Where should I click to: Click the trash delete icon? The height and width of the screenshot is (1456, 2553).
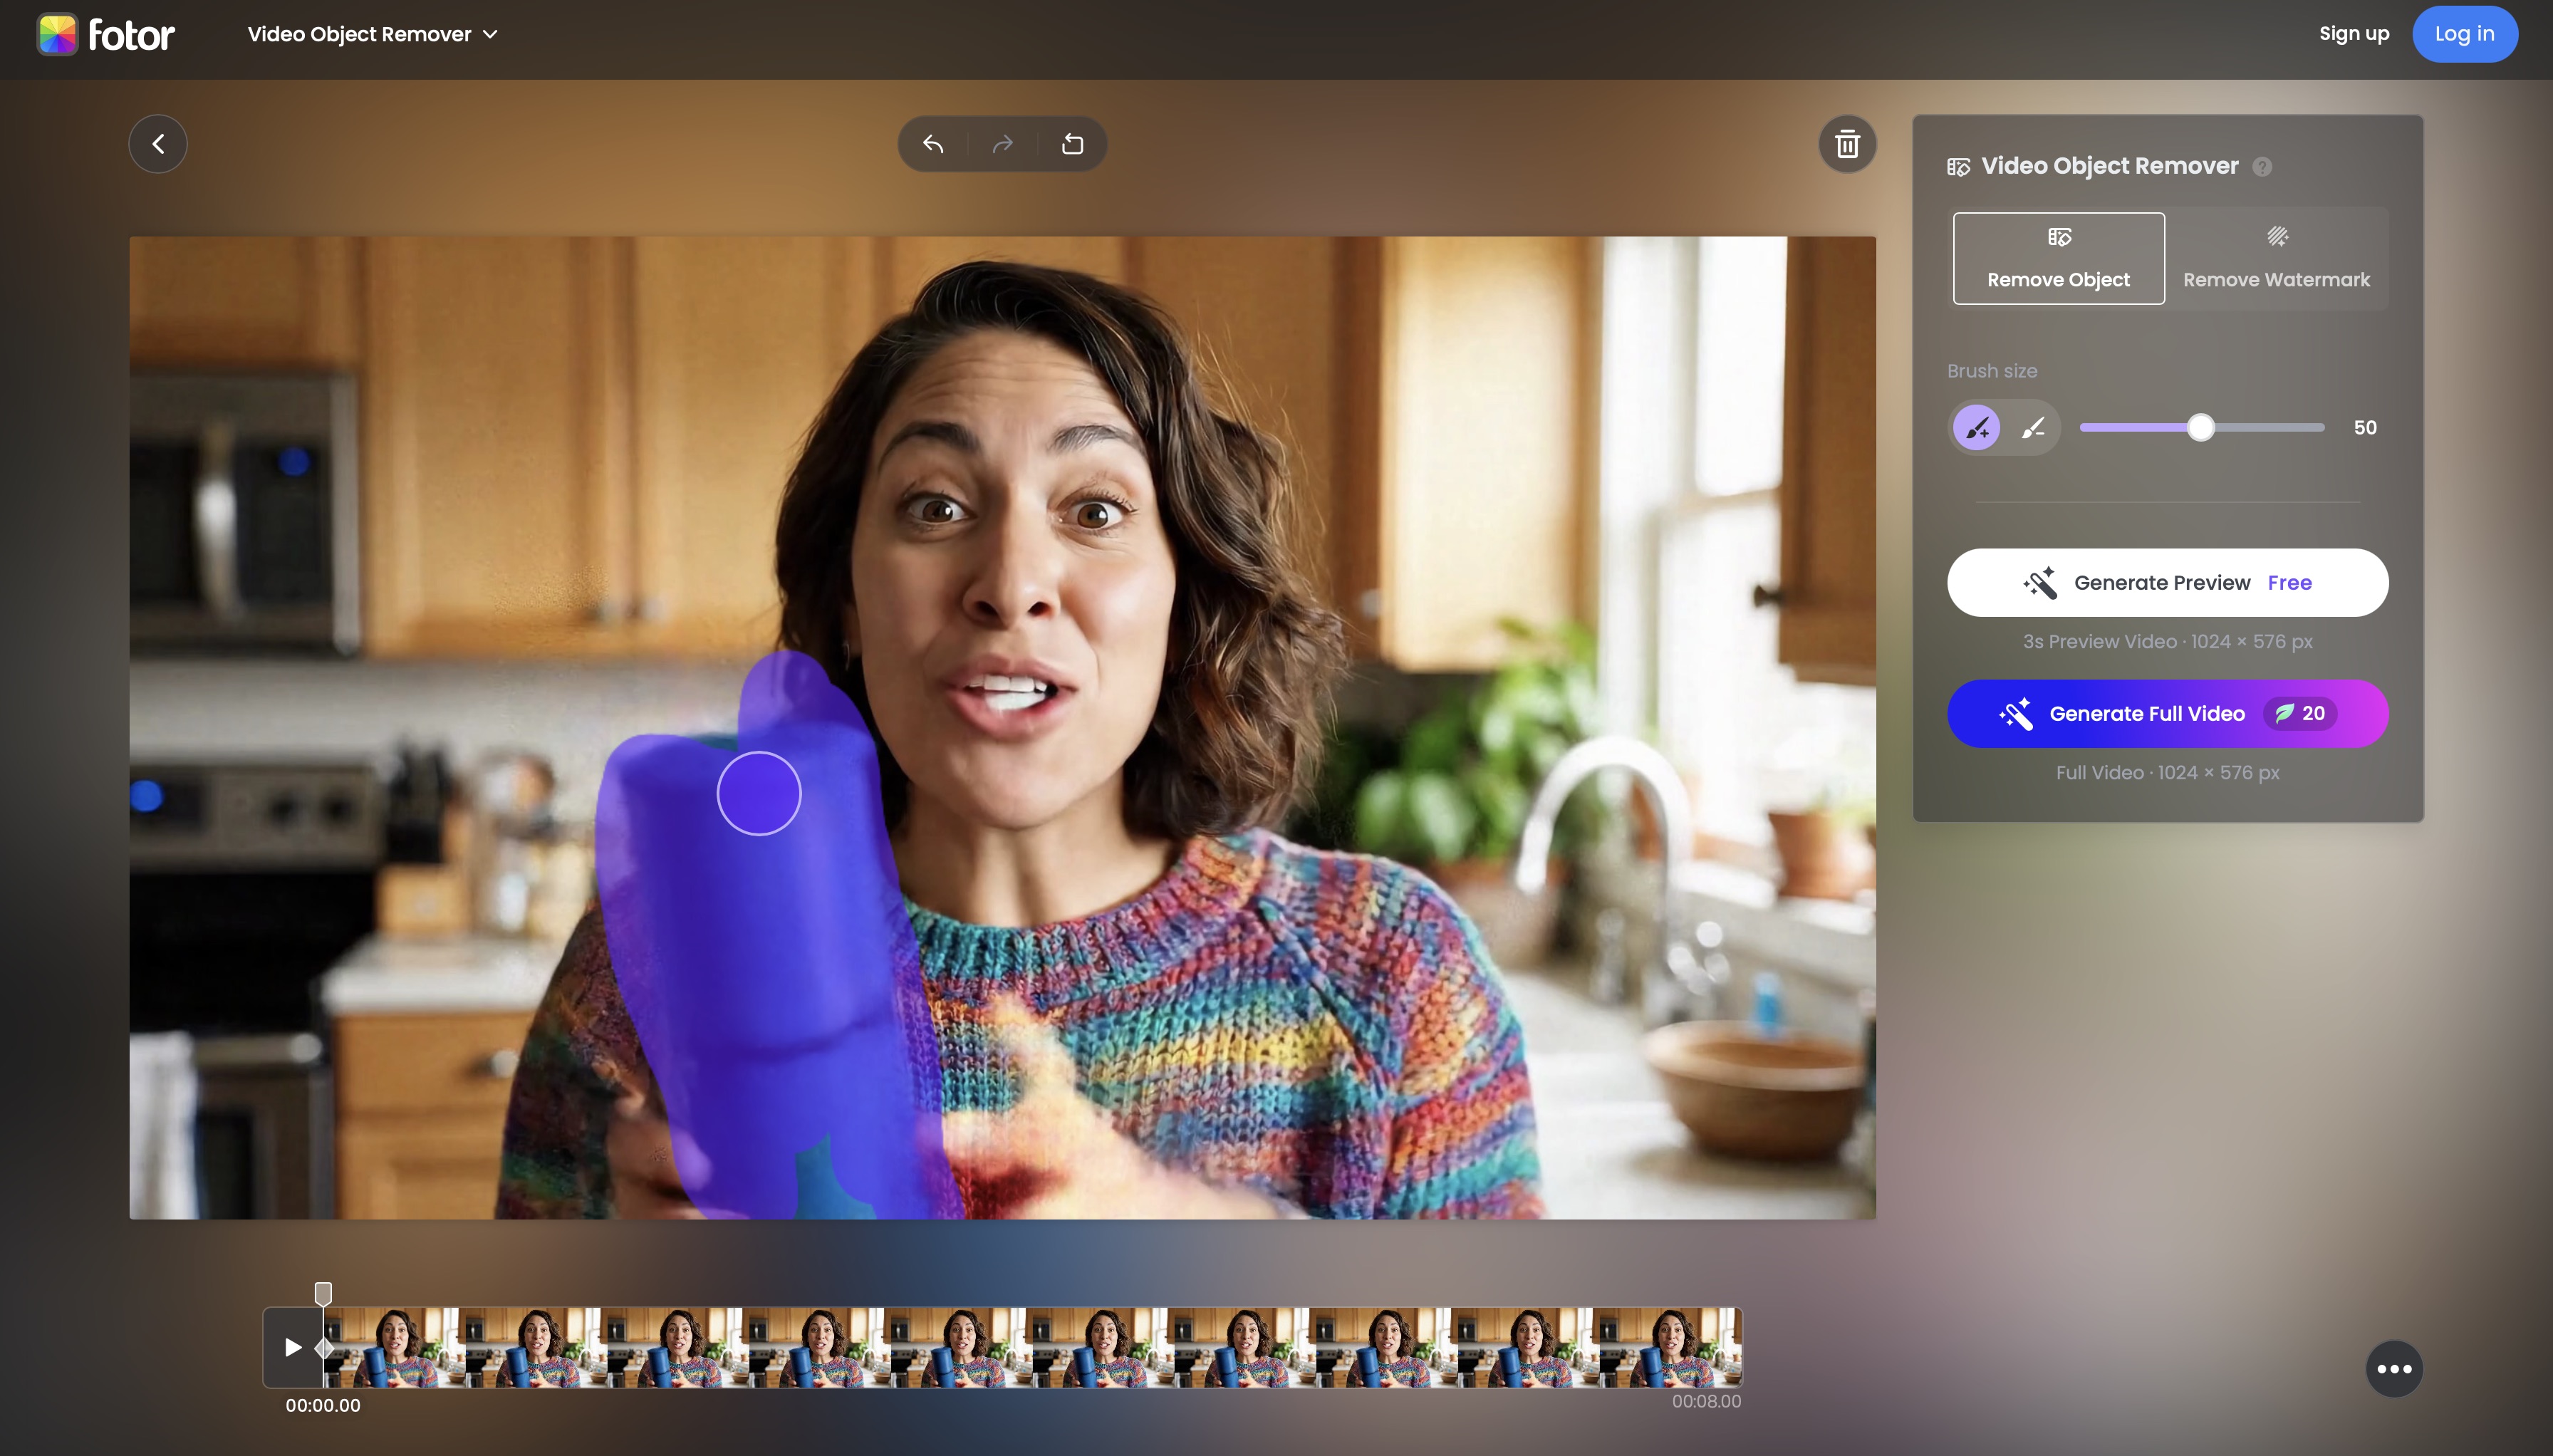1847,144
